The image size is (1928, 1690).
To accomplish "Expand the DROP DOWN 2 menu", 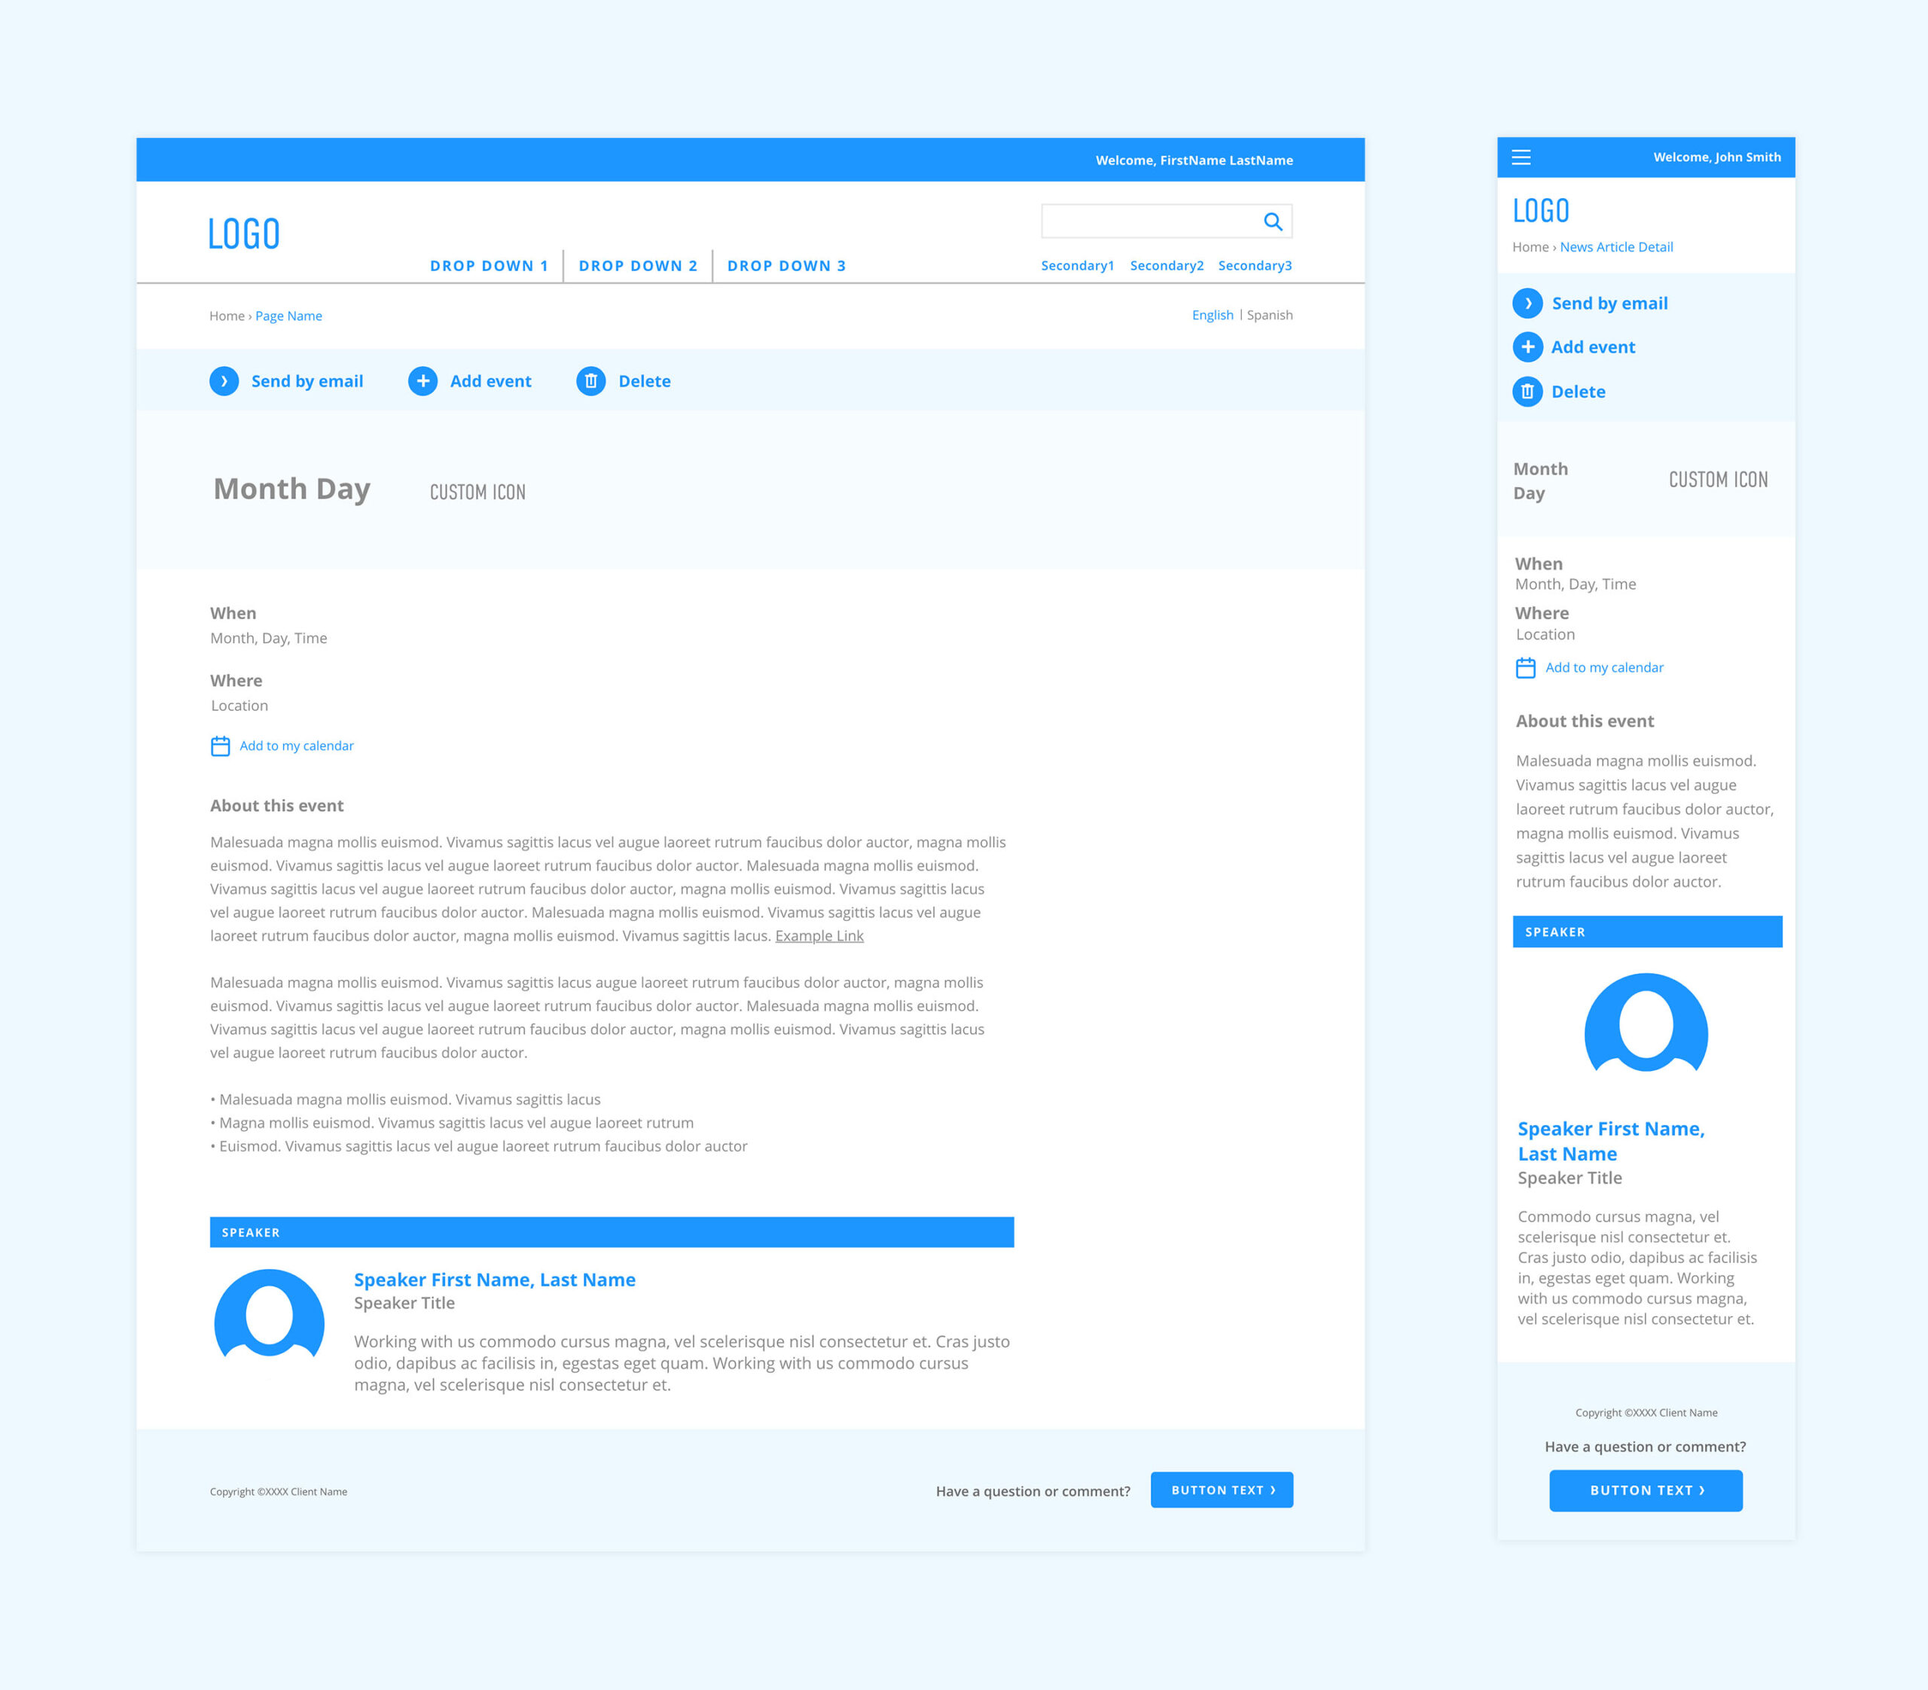I will [x=638, y=264].
